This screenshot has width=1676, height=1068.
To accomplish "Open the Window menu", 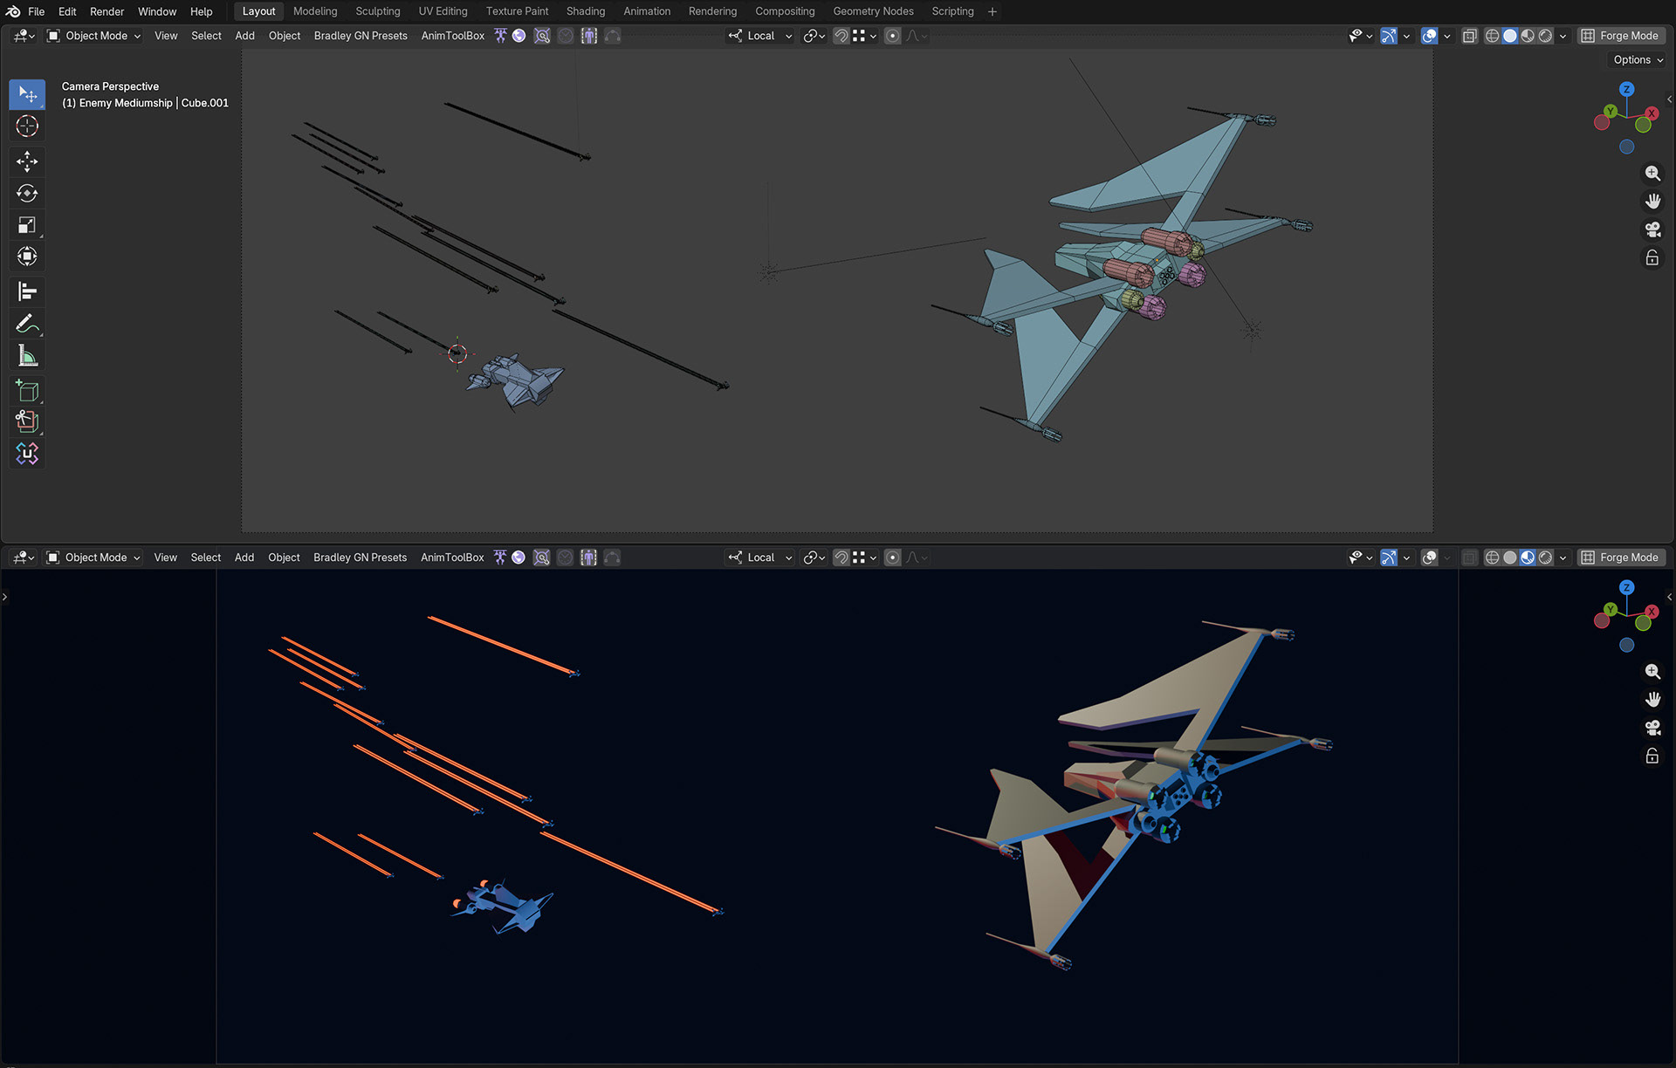I will [x=157, y=11].
